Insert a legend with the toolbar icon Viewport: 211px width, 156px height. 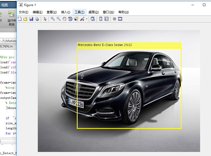pos(107,19)
